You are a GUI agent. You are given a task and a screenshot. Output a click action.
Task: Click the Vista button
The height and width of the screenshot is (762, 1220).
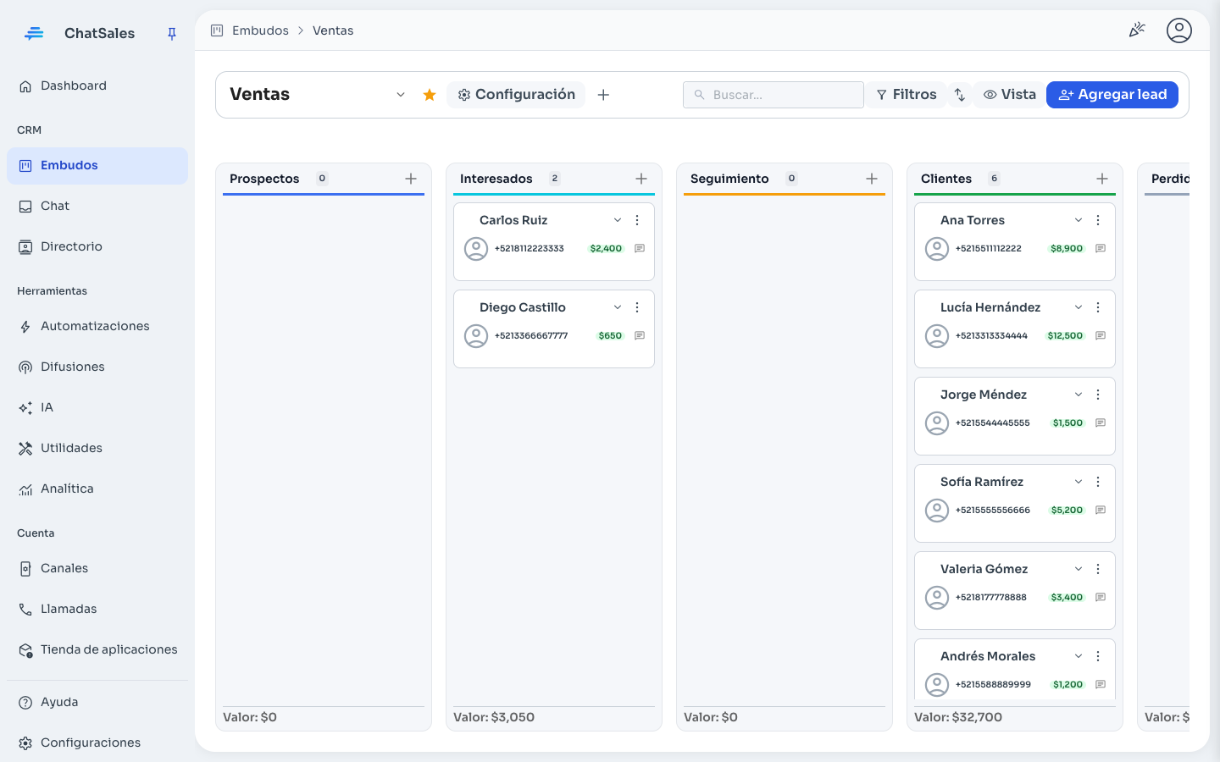point(1010,95)
